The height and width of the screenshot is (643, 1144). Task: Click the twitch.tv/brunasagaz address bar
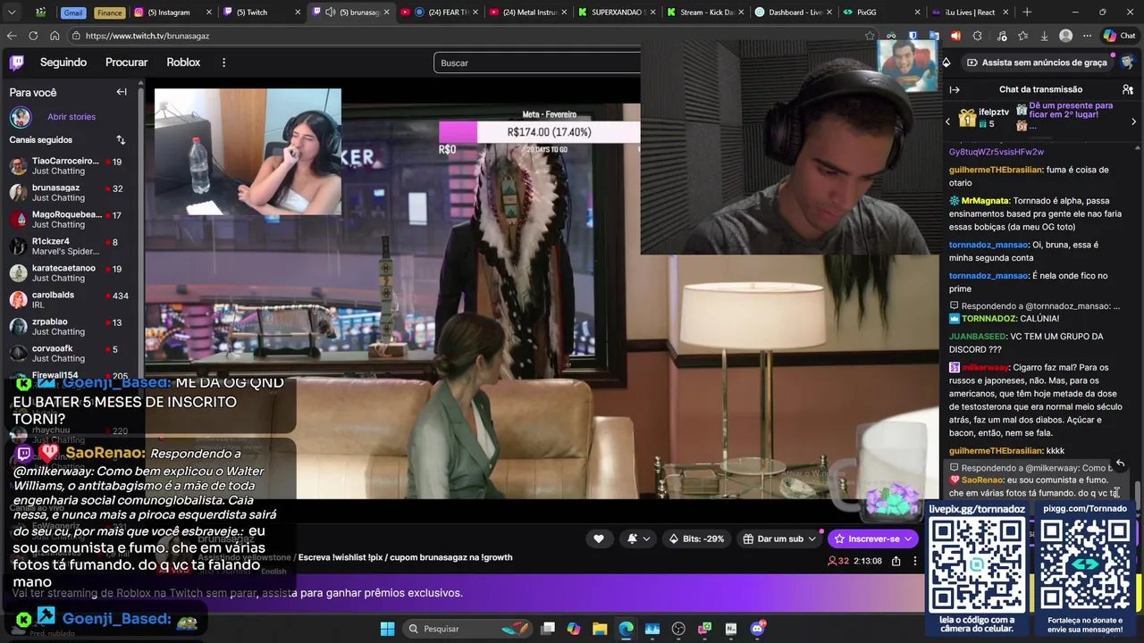[x=465, y=36]
